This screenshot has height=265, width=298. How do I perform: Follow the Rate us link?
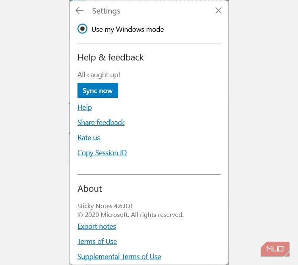click(89, 138)
